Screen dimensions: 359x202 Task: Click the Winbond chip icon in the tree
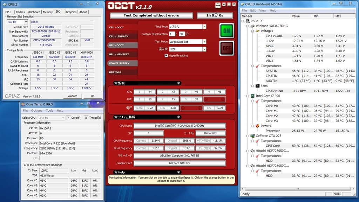(252, 26)
